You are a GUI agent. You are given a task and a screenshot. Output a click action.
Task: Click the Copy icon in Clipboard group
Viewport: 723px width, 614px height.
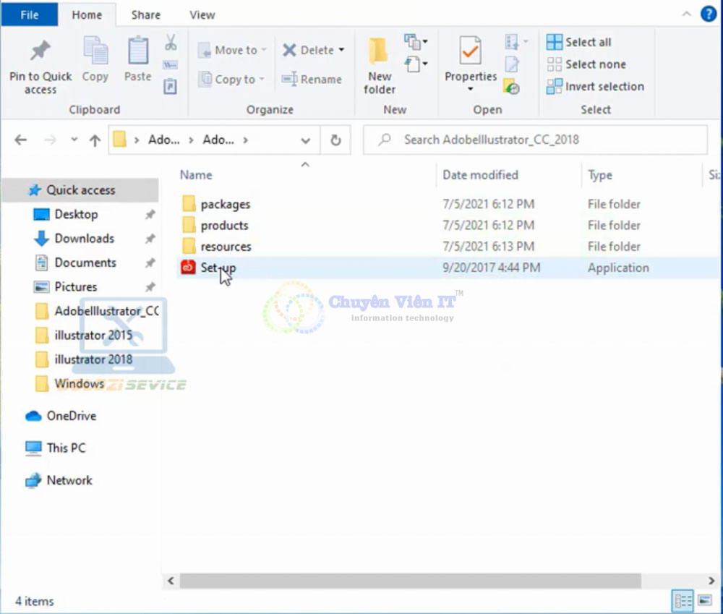(x=95, y=52)
